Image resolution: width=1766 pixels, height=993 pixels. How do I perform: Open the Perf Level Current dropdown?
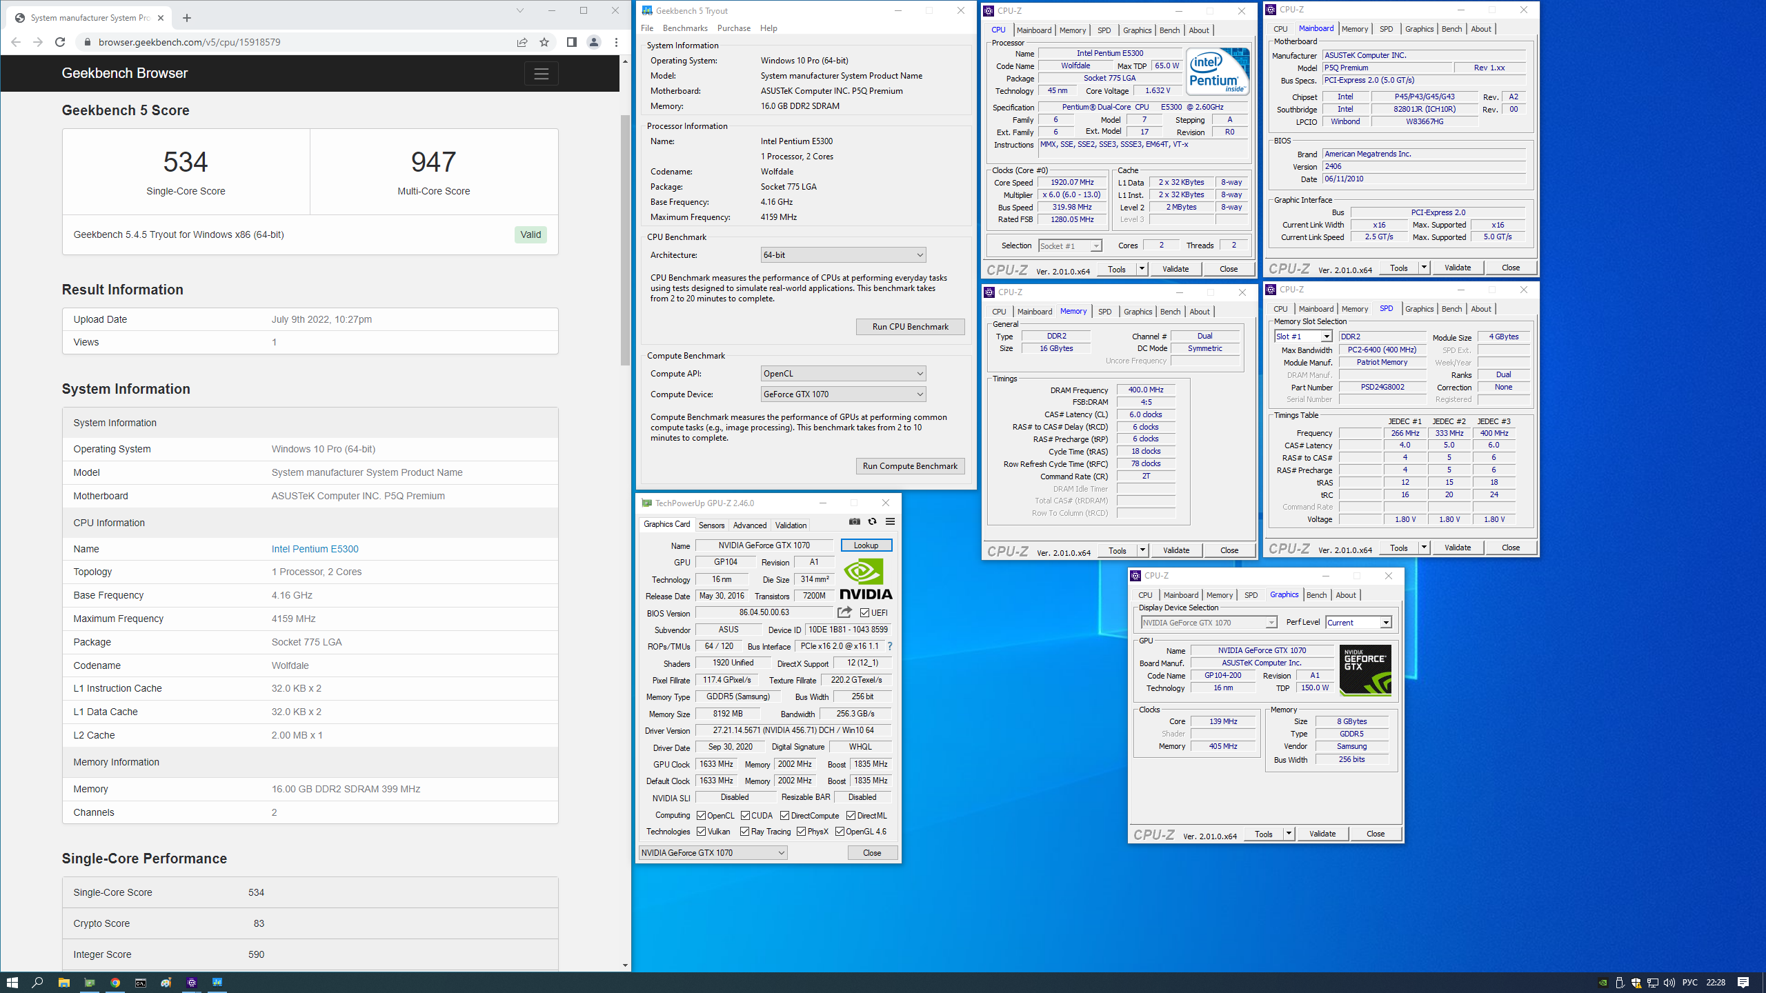(x=1358, y=623)
